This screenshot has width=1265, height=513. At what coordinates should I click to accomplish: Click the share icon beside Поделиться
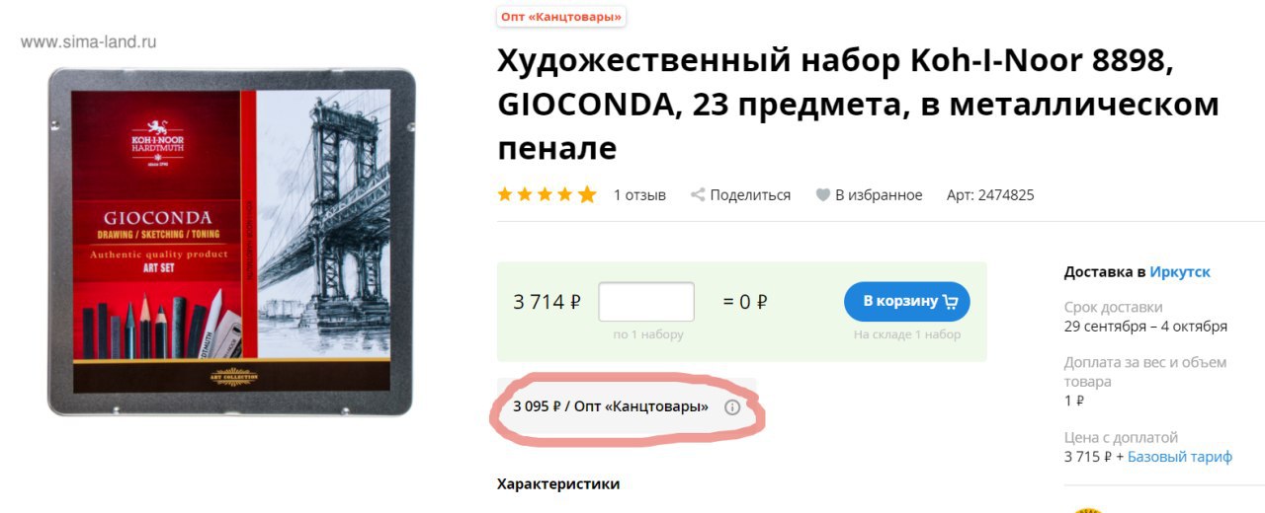click(698, 194)
